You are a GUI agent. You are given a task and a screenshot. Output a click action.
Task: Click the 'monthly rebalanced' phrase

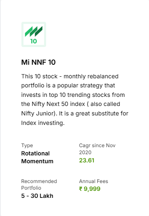(91, 76)
